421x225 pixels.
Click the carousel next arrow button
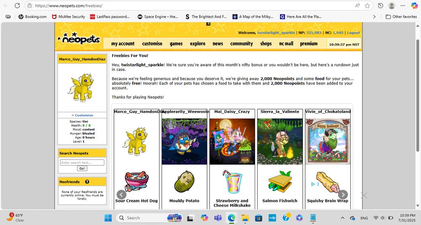[343, 194]
